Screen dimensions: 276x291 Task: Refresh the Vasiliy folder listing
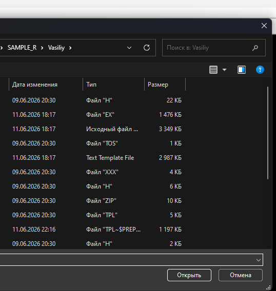tap(146, 48)
